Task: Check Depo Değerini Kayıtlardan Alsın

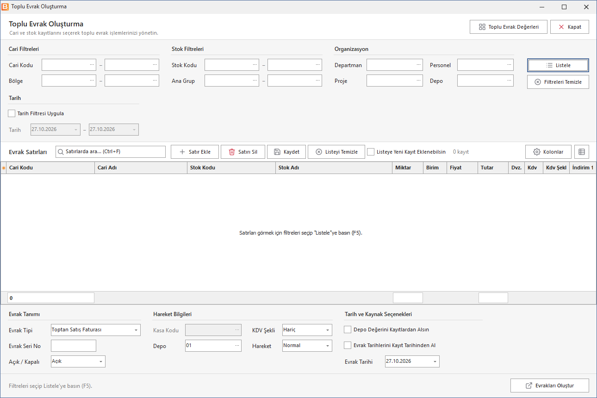Action: pyautogui.click(x=348, y=330)
